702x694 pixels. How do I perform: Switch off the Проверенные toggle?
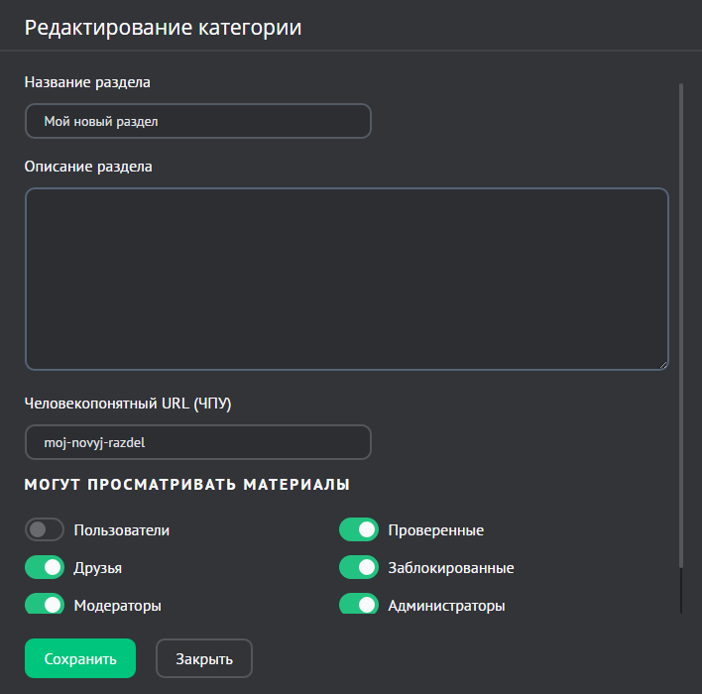359,529
